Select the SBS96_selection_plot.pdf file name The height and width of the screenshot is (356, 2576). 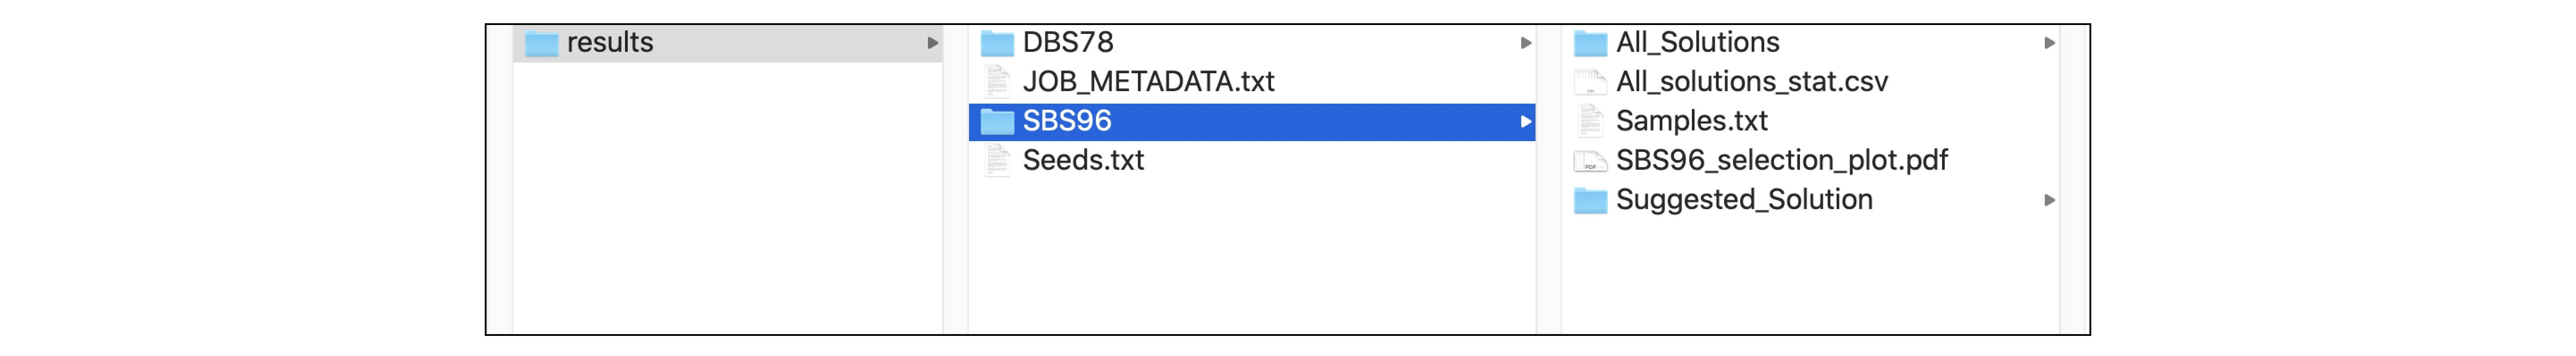coord(1781,160)
